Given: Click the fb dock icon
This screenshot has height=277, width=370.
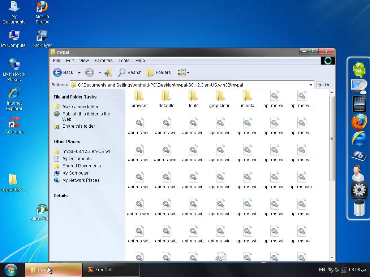Looking at the screenshot, I should [359, 155].
